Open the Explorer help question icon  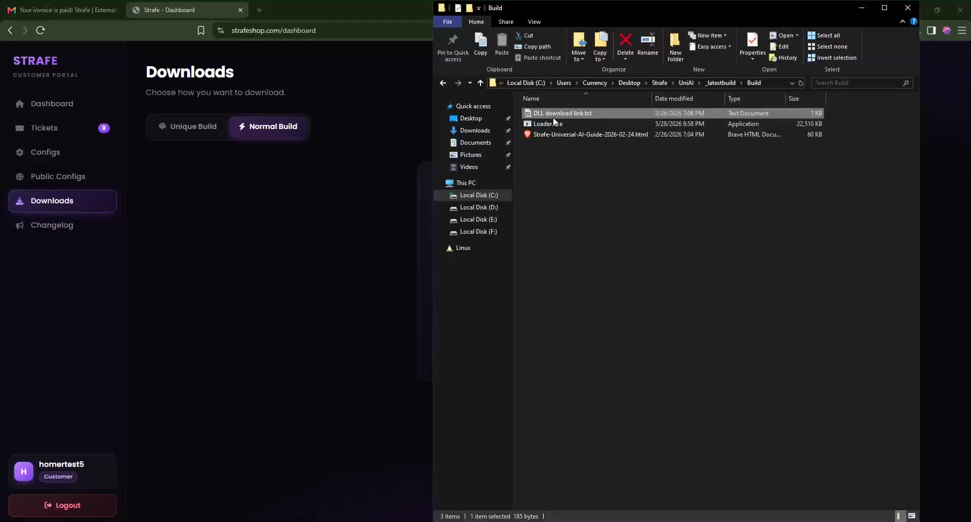913,22
